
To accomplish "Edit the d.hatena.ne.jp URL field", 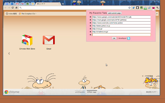I will 121,32.
